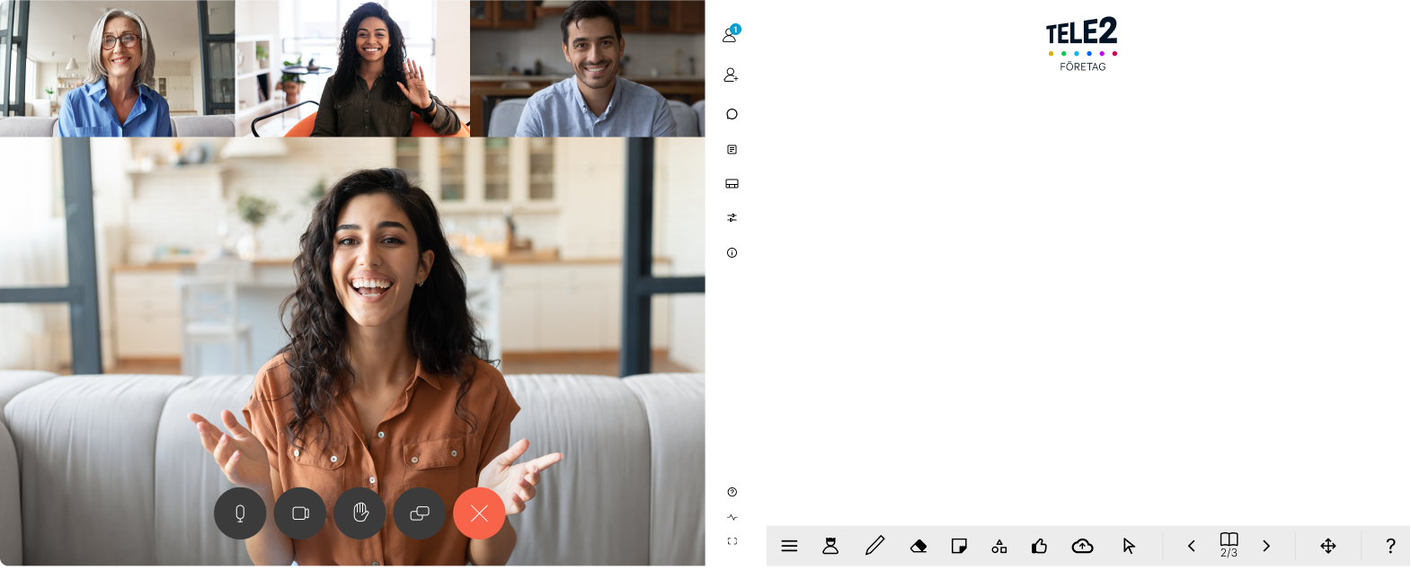Select the thumbs-up reaction tool
The image size is (1411, 570).
pyautogui.click(x=1040, y=546)
